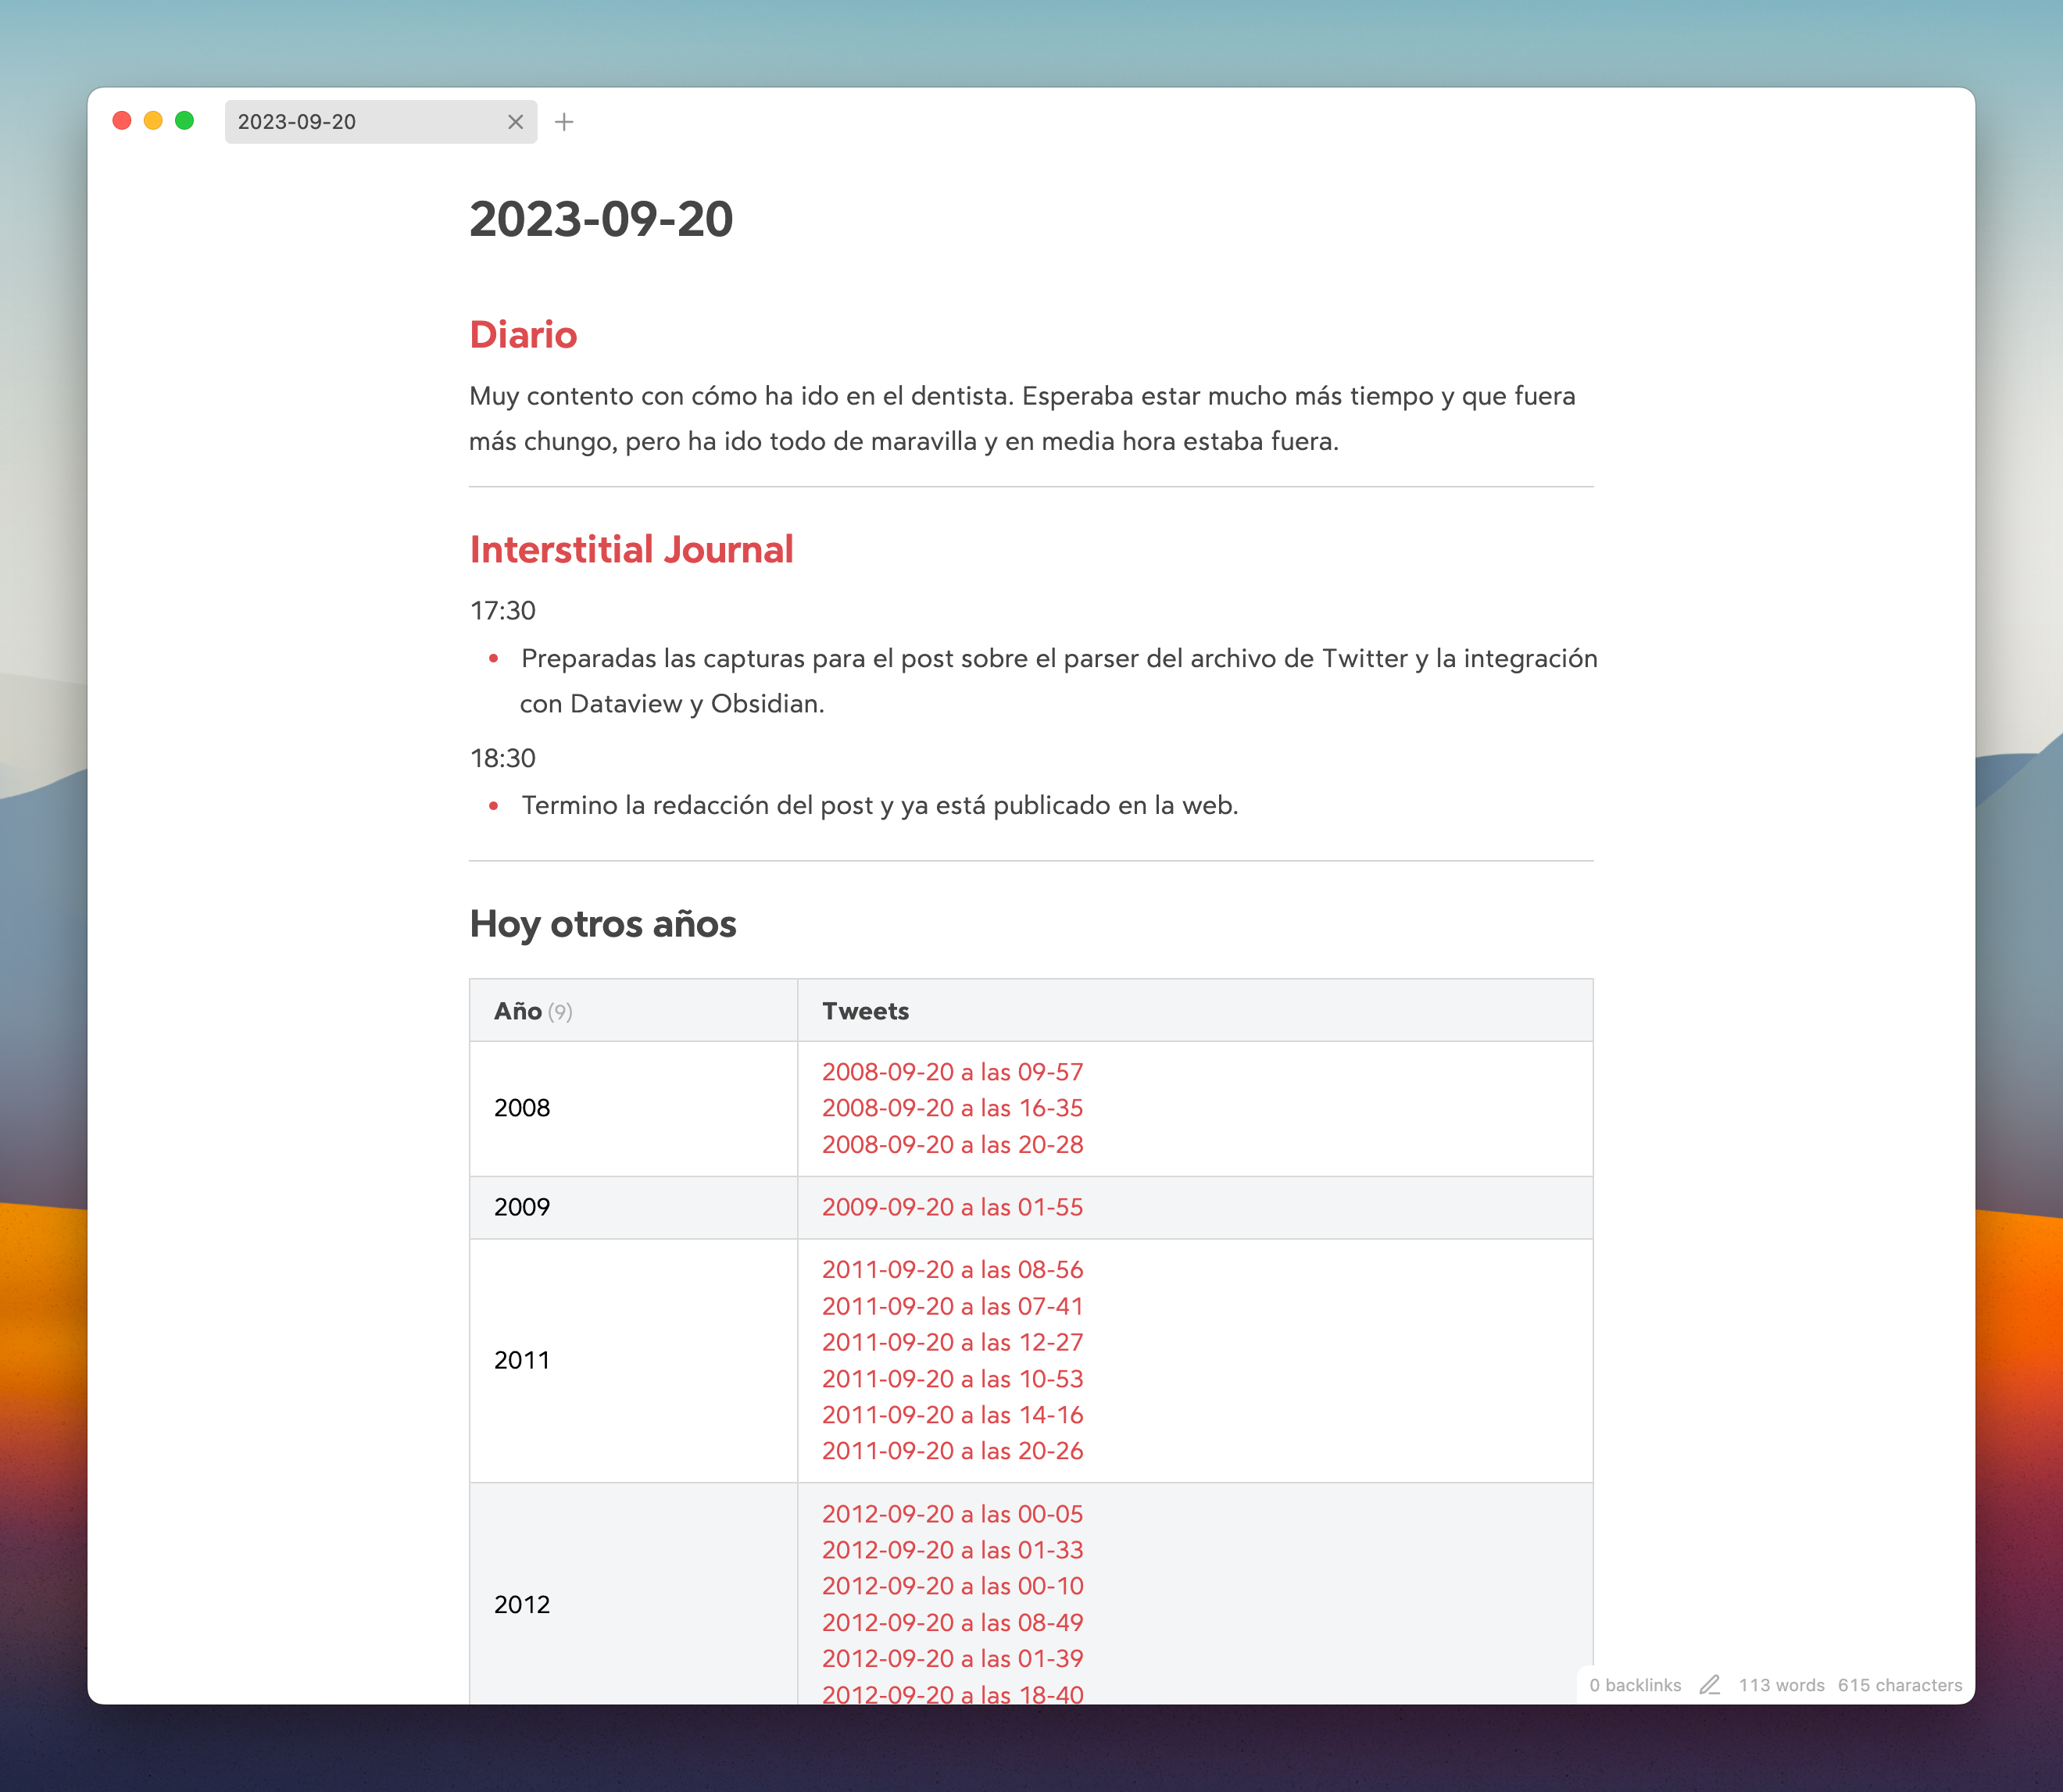2063x1792 pixels.
Task: Open tweet 2008-09-20 a las 09-57
Action: 952,1072
